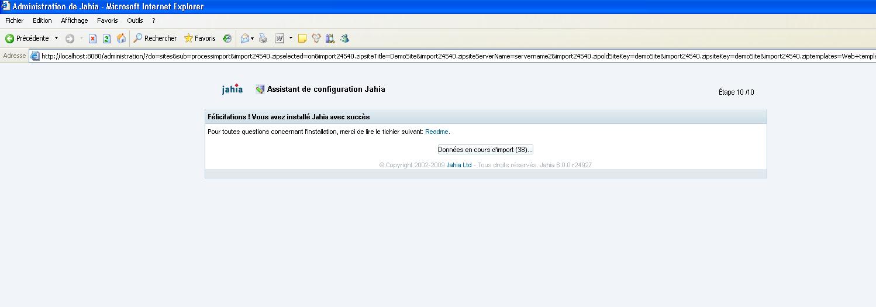This screenshot has height=307, width=876.
Task: Open the ? help menu
Action: pyautogui.click(x=154, y=20)
